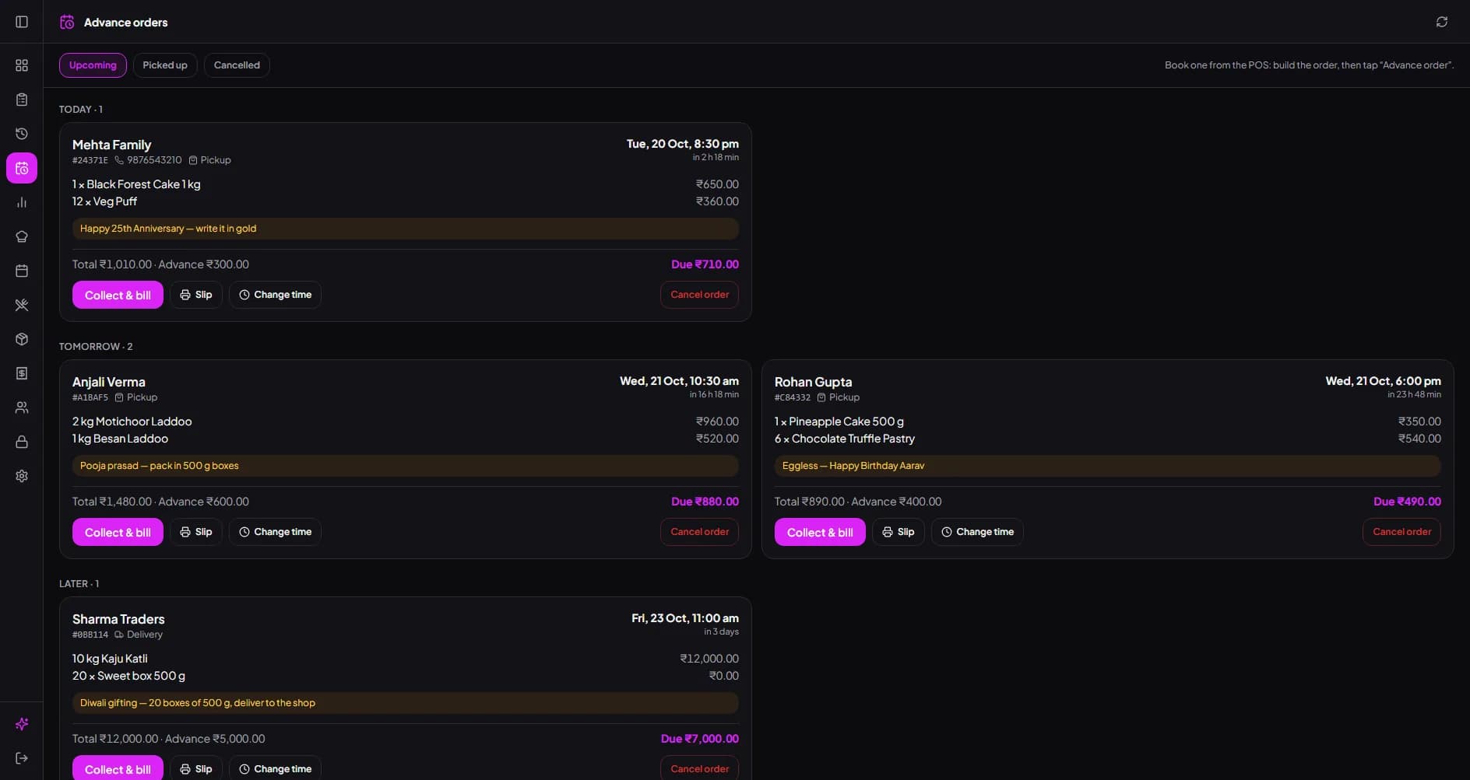
Task: Open the users people icon
Action: (x=22, y=407)
